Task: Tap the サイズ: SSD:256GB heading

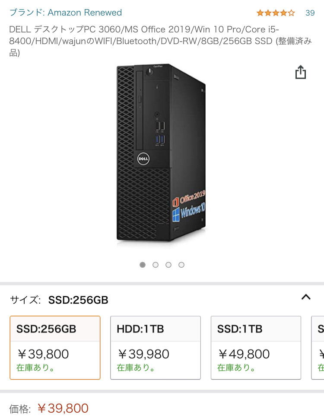Action: coord(59,300)
